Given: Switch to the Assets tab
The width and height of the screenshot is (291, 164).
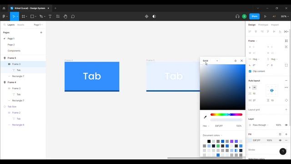Looking at the screenshot, I should [20, 25].
